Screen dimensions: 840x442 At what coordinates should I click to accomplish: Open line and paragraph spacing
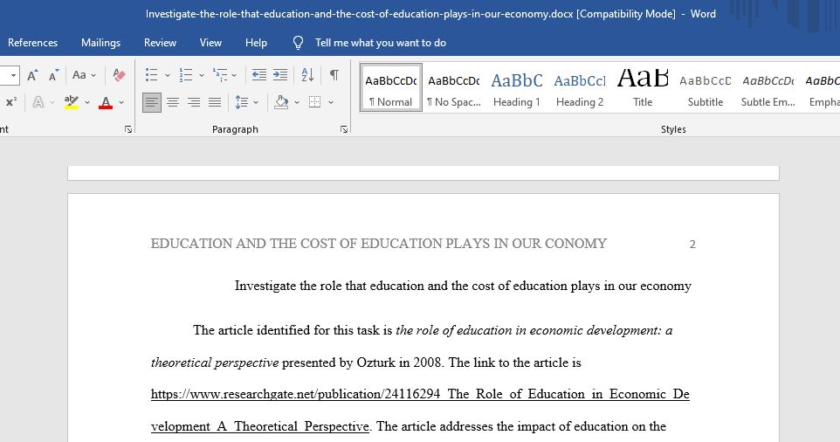pos(242,102)
